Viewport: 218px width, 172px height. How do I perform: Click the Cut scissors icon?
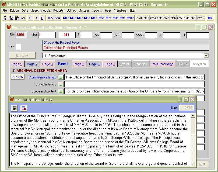pyautogui.click(x=5, y=18)
